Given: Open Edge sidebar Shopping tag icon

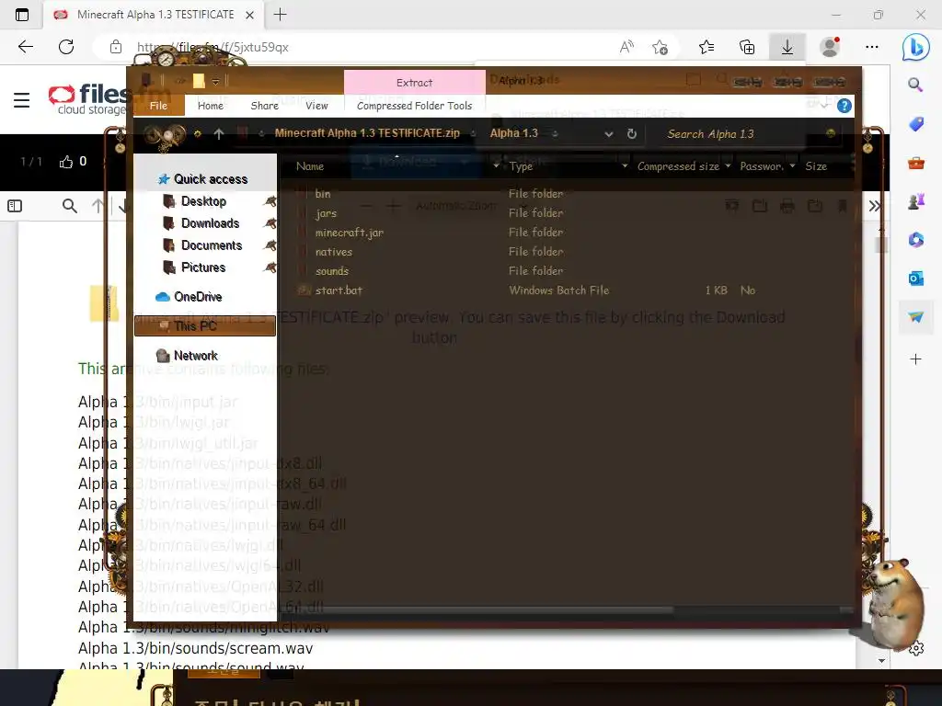Looking at the screenshot, I should coord(915,124).
